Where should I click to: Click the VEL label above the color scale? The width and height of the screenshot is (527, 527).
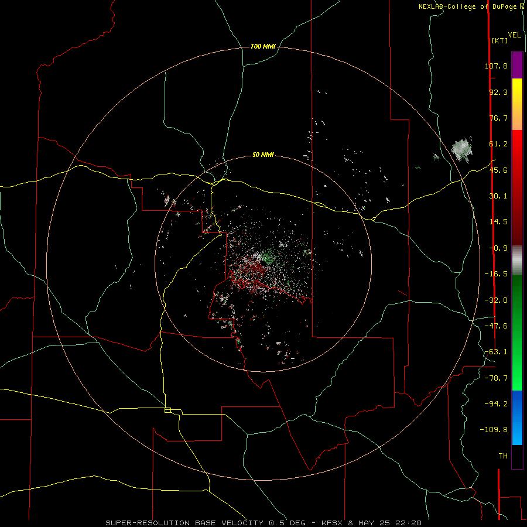514,35
